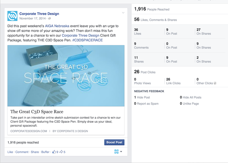Click On Post count in the Likes row
Image resolution: width=228 pixels, height=163 pixels.
(x=171, y=32)
